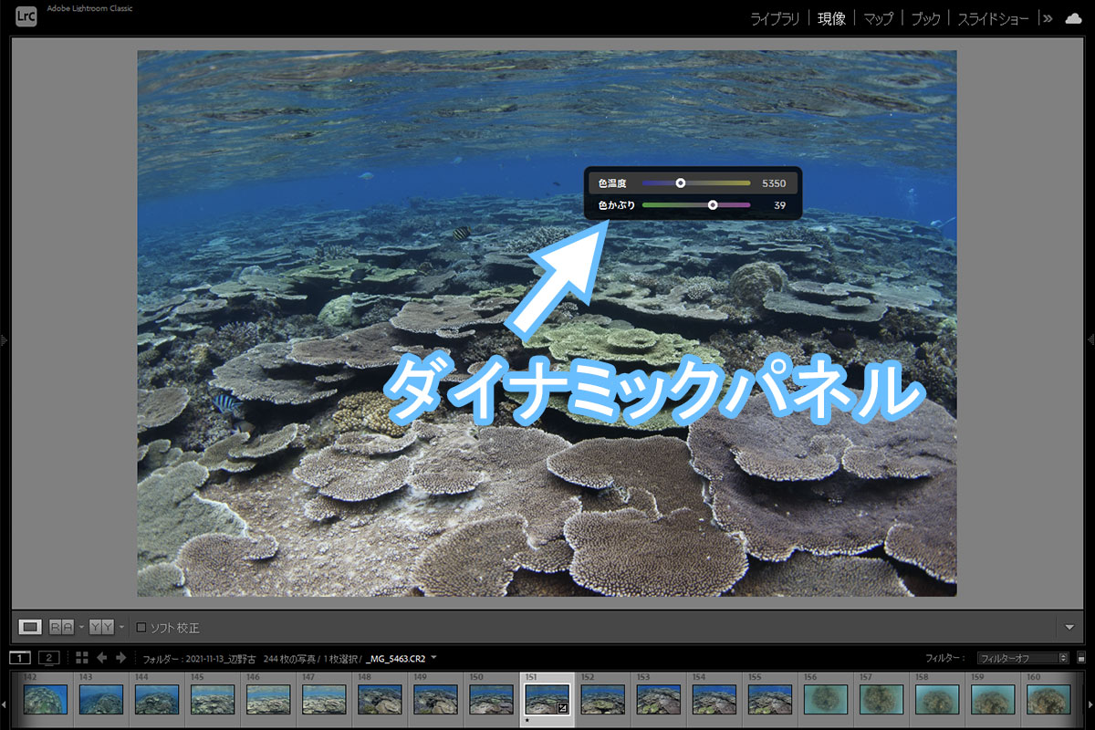
Task: Open the スライドショー module
Action: tap(993, 18)
